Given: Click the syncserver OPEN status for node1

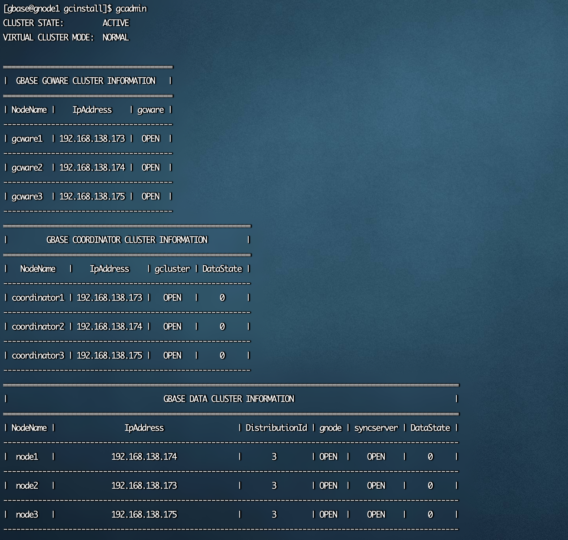Looking at the screenshot, I should click(x=376, y=457).
